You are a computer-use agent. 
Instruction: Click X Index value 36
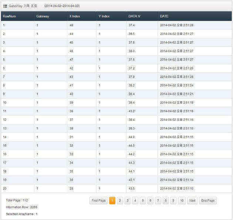pos(71,111)
